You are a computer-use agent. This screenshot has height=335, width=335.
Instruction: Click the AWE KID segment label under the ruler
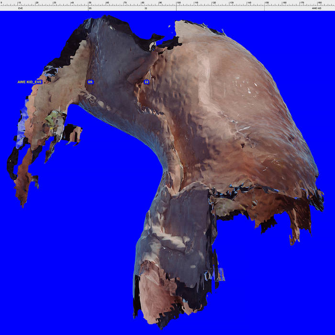point(316,9)
